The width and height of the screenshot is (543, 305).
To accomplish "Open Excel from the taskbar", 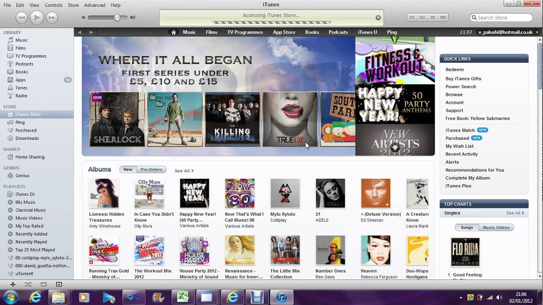I will (183, 297).
